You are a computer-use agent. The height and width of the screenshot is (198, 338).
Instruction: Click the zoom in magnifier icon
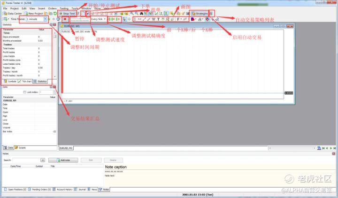[x=132, y=14]
